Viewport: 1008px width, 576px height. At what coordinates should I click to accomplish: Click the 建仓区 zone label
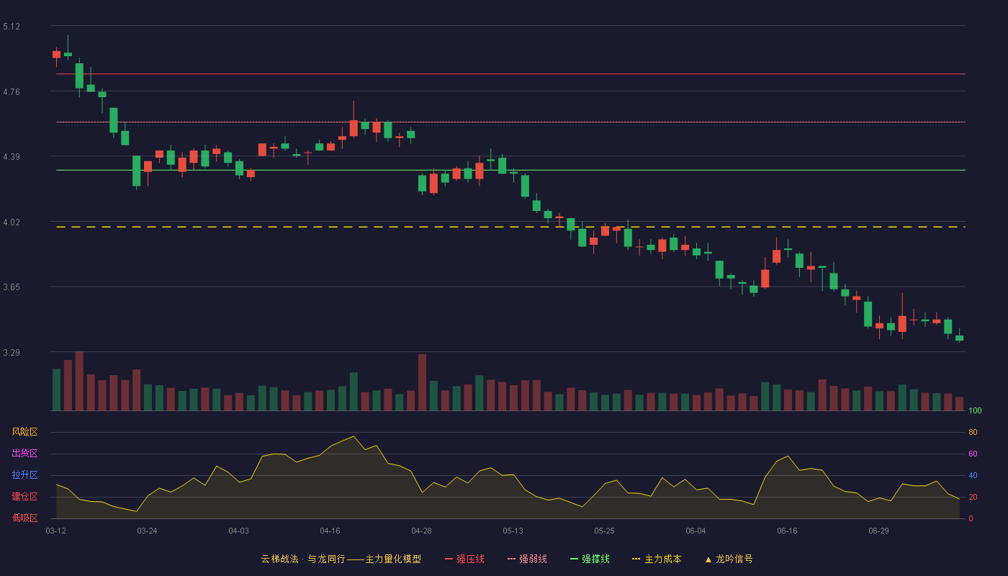(24, 497)
